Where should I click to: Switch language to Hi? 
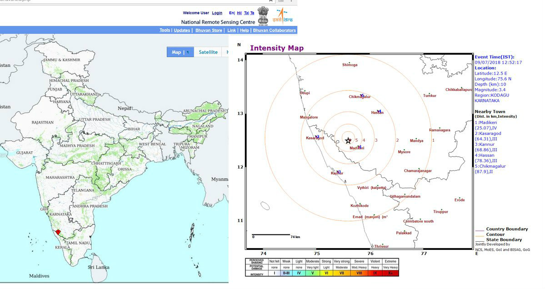(239, 13)
